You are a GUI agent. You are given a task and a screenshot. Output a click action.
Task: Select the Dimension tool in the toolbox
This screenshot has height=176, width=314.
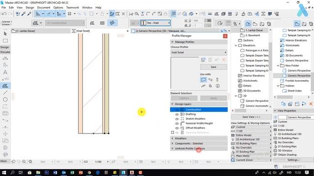click(5, 58)
